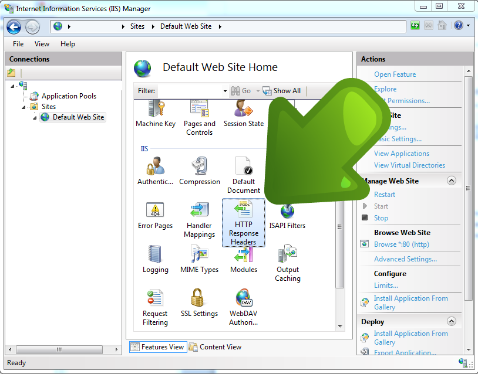Collapse the Deploy section
Screen dimensions: 478x374
[x=452, y=321]
